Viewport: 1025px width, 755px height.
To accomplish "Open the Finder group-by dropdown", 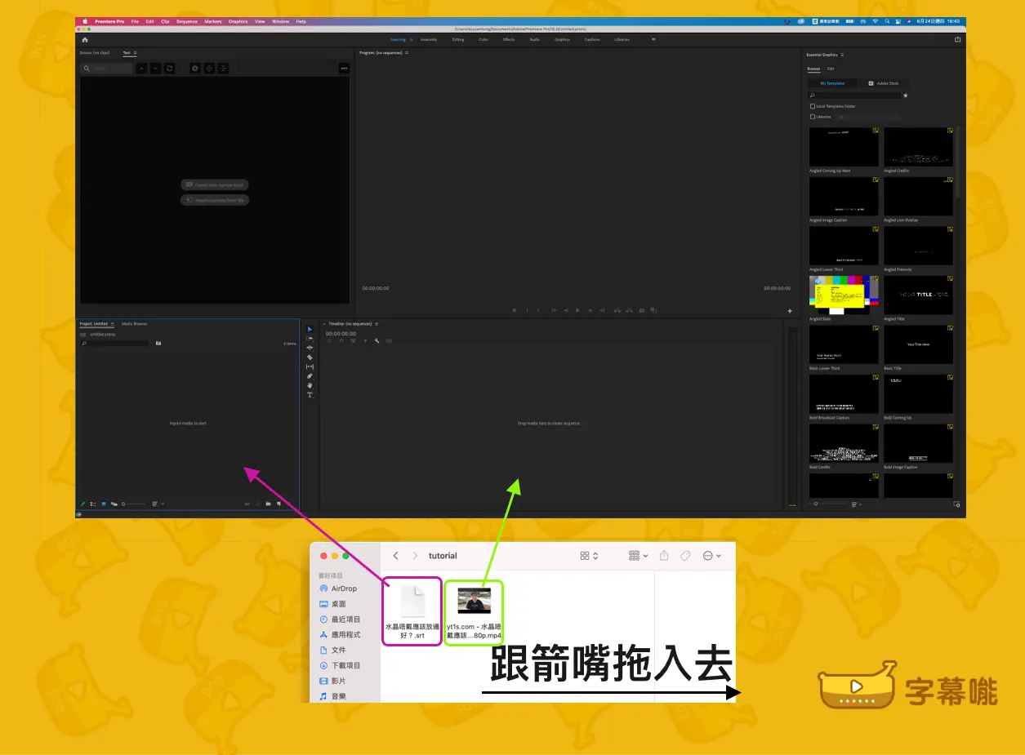I will coord(639,556).
